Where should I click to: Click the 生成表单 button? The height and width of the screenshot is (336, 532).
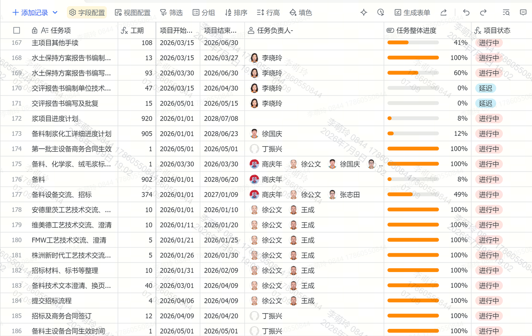pos(412,12)
